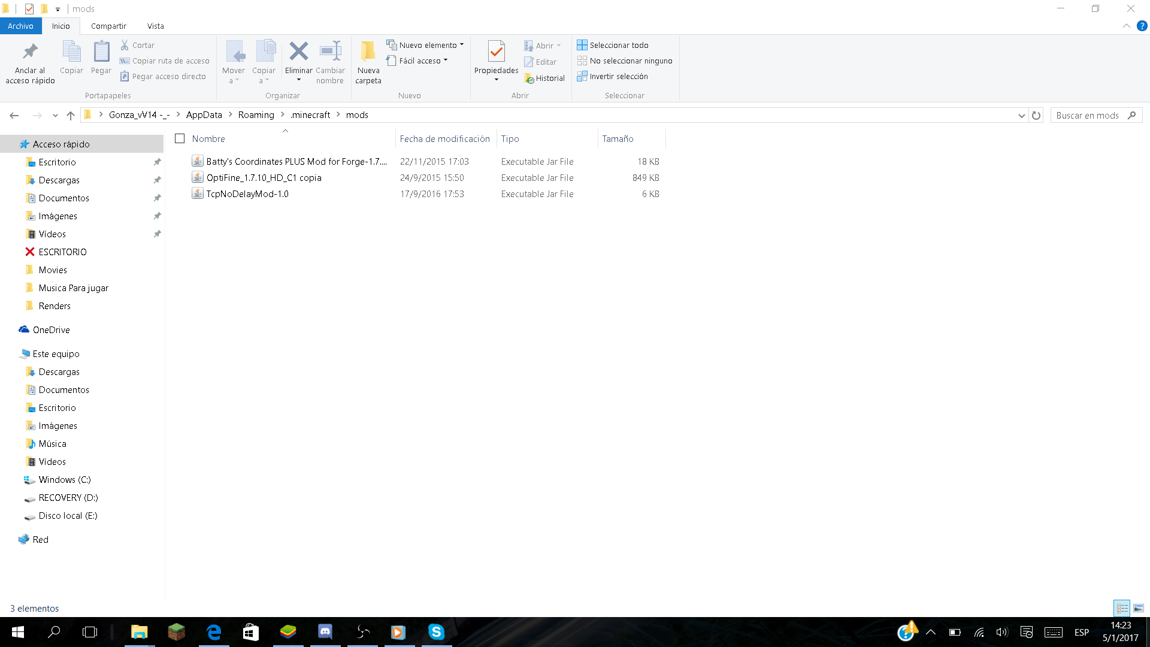
Task: Open the Vista ribbon tab
Action: [x=155, y=26]
